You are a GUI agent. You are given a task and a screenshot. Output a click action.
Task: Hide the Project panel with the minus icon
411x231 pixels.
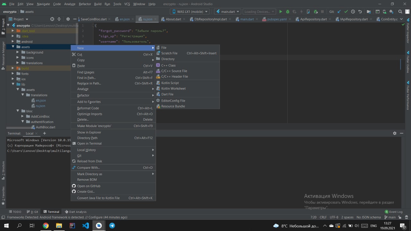tap(75, 19)
